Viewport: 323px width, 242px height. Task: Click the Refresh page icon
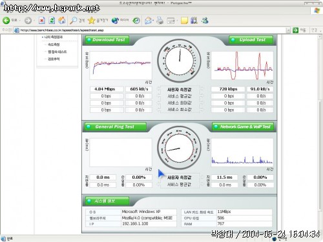pyautogui.click(x=52, y=21)
